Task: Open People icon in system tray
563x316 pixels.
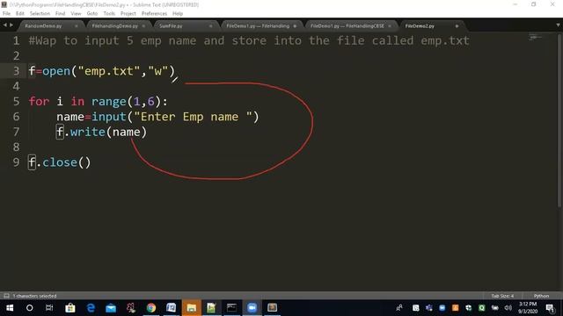Action: click(398, 308)
